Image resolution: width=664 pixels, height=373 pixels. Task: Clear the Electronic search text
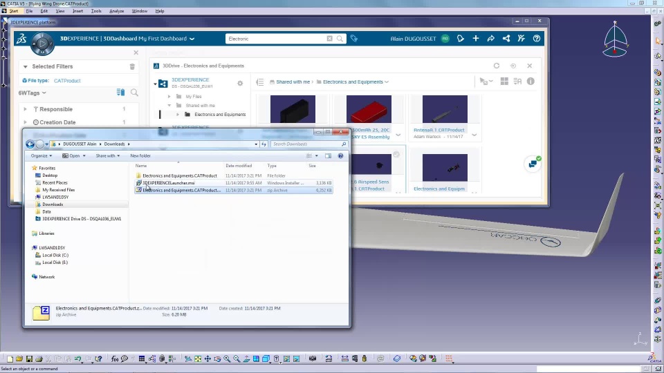click(x=329, y=39)
